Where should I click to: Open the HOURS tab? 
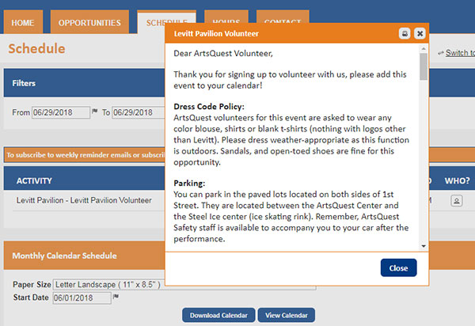pos(226,17)
